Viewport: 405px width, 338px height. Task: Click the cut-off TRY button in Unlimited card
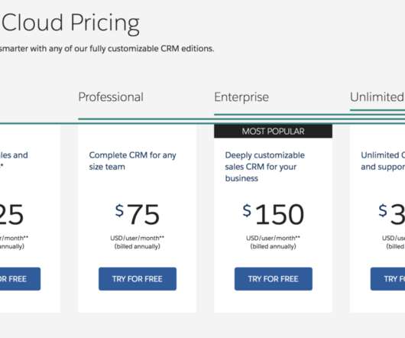(x=387, y=279)
